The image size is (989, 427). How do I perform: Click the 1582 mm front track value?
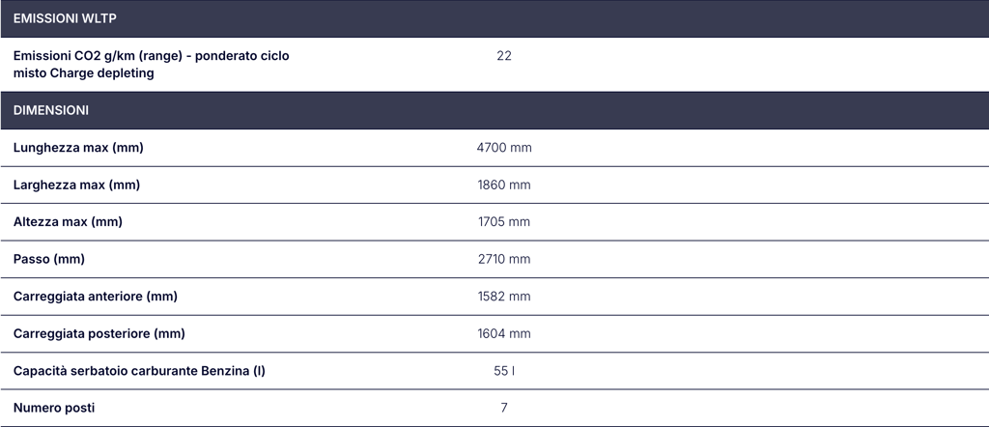tap(504, 297)
